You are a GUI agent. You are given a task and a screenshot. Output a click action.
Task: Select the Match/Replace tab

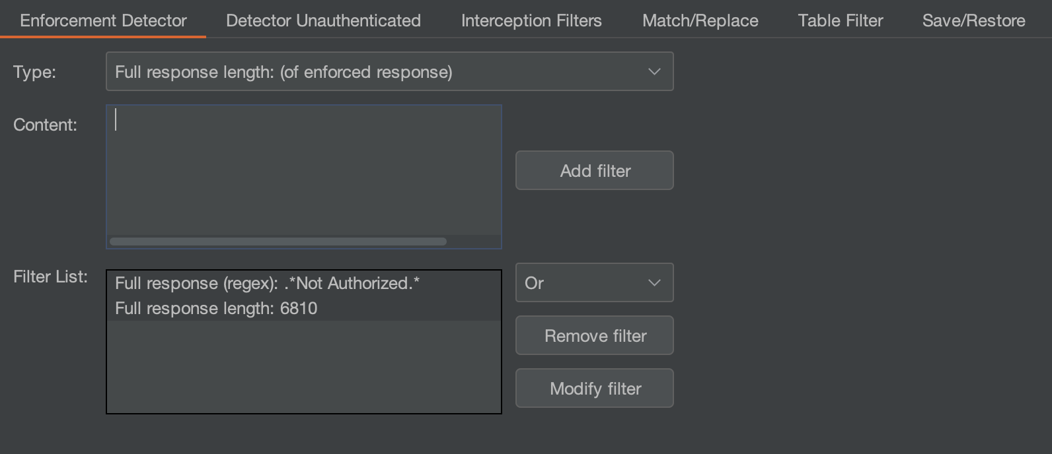[x=700, y=20]
